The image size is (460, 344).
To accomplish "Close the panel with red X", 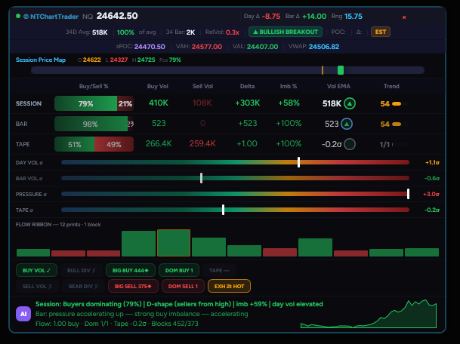I will point(404,17).
